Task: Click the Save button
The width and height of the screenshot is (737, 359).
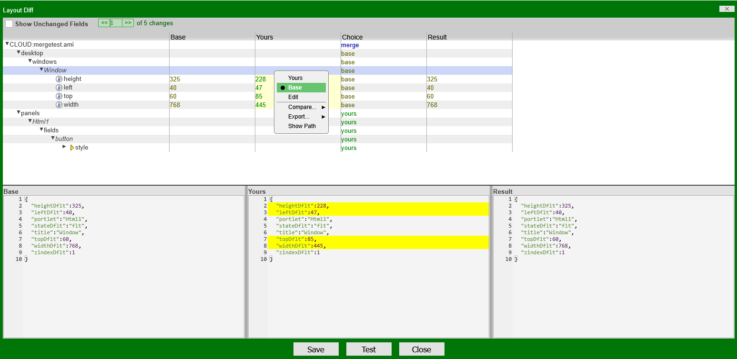Action: click(316, 349)
